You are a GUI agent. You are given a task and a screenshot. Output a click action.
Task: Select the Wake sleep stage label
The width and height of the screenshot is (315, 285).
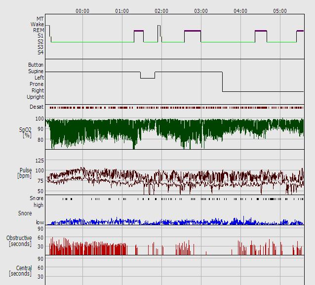(37, 24)
